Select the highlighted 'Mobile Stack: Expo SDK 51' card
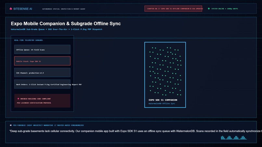Viewport: 262px width, 147px height. point(42,61)
